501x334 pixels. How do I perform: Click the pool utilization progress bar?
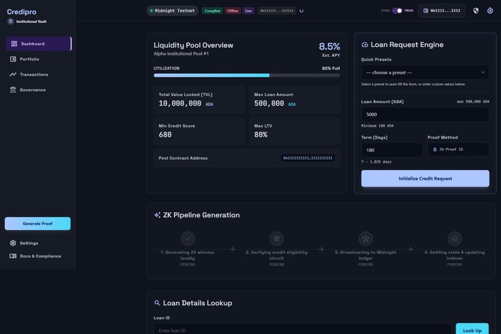point(247,75)
